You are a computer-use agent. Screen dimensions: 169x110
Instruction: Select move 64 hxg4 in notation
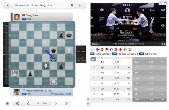tap(137, 78)
